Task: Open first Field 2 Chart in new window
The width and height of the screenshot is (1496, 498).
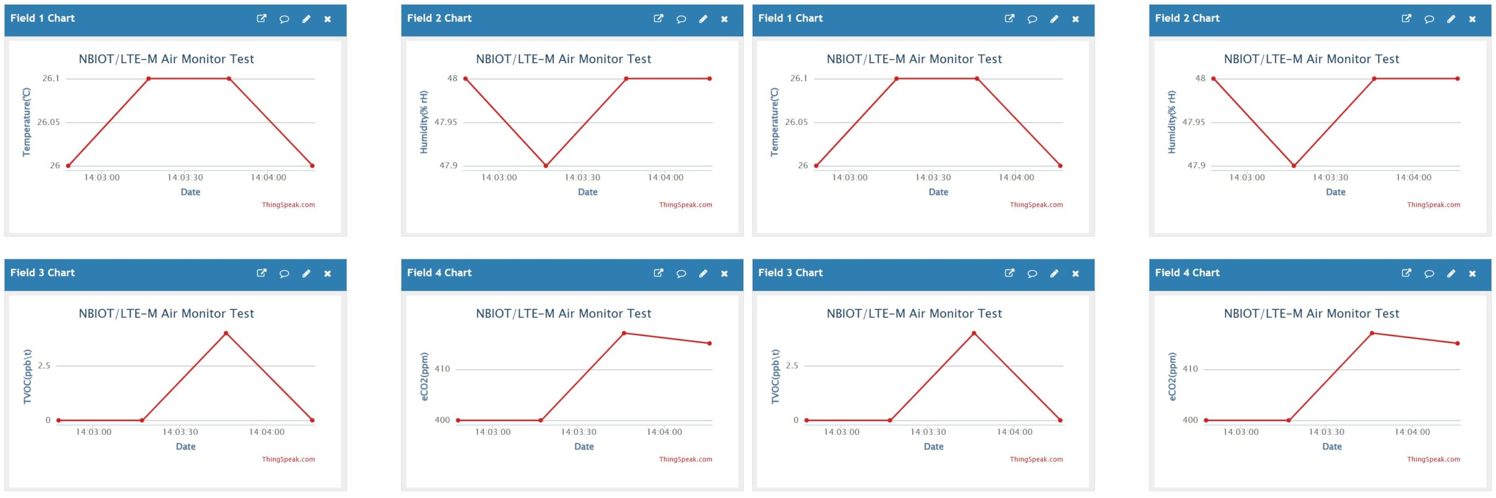Action: click(x=659, y=19)
